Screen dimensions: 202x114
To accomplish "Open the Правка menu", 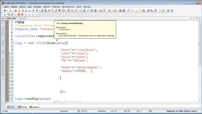I will tap(14, 7).
